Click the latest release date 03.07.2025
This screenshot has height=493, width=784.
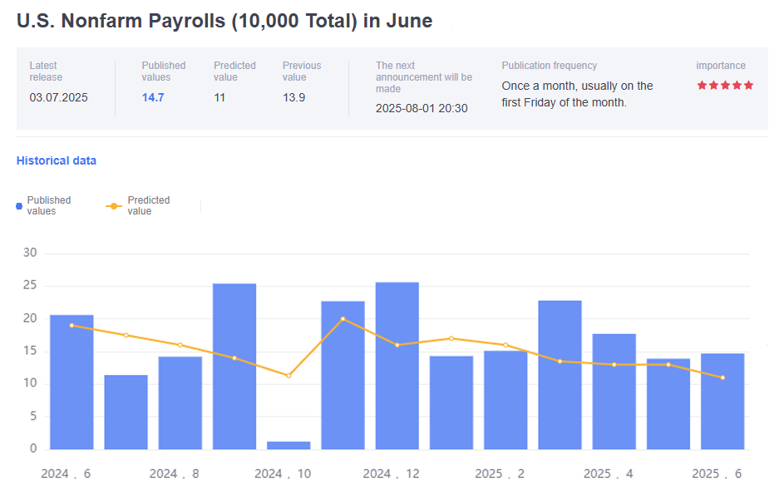(58, 97)
